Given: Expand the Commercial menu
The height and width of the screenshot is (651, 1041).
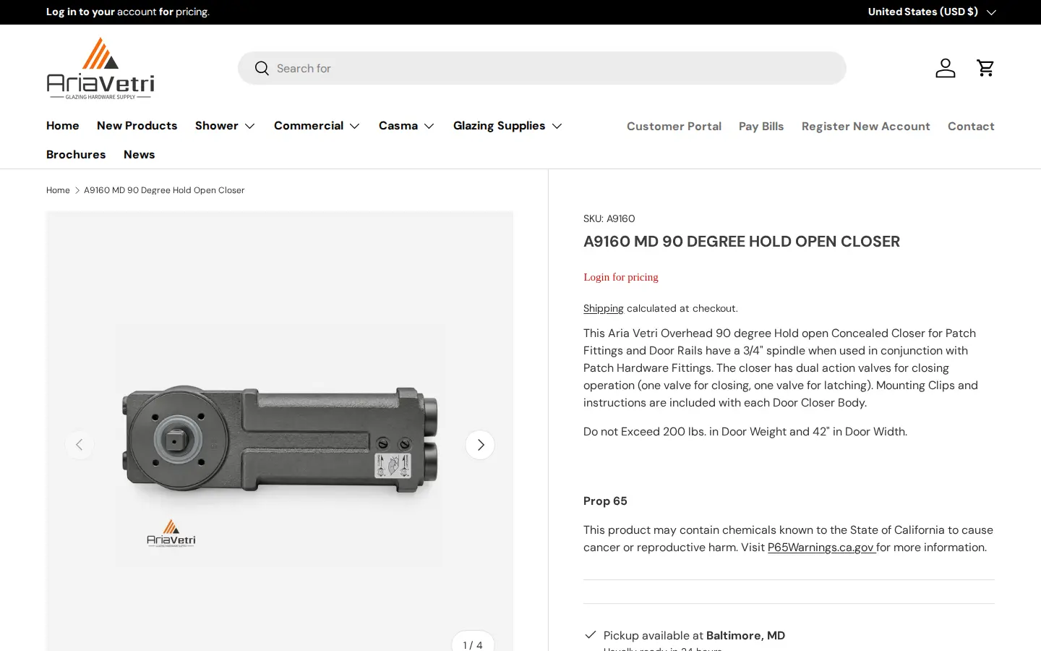Looking at the screenshot, I should [317, 126].
